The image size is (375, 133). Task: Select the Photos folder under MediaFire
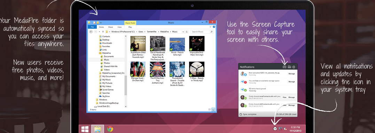click(x=105, y=63)
